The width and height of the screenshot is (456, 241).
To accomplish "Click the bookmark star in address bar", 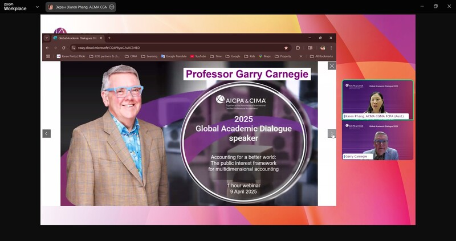I will (x=286, y=48).
